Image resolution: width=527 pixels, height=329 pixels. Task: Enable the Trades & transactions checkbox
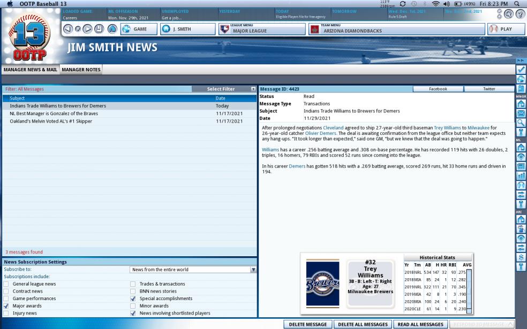133,284
